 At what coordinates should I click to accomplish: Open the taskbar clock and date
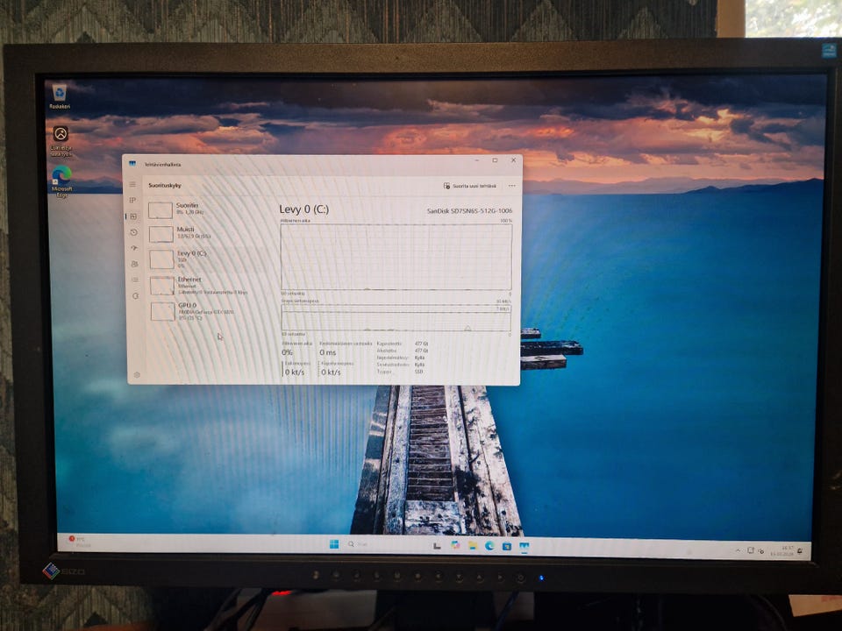782,551
